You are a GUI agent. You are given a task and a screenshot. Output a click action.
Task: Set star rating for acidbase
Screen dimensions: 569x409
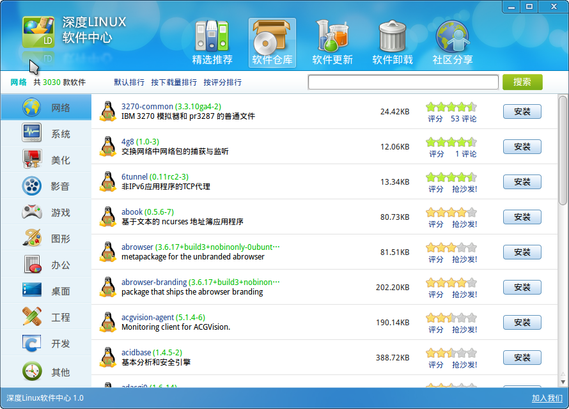(451, 353)
